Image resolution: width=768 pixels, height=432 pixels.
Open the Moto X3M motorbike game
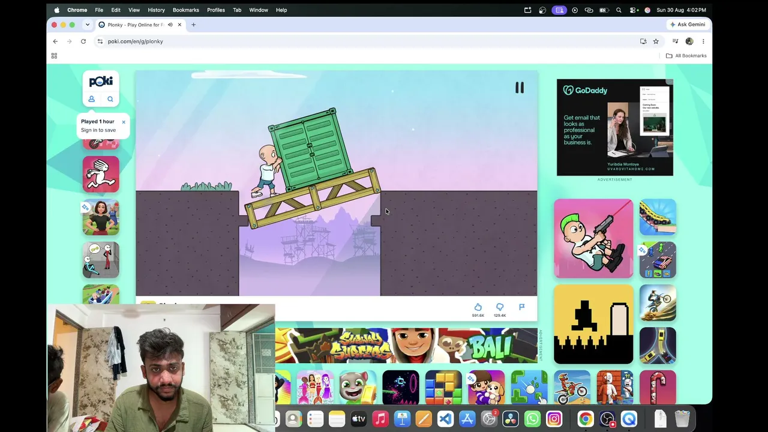coord(572,388)
